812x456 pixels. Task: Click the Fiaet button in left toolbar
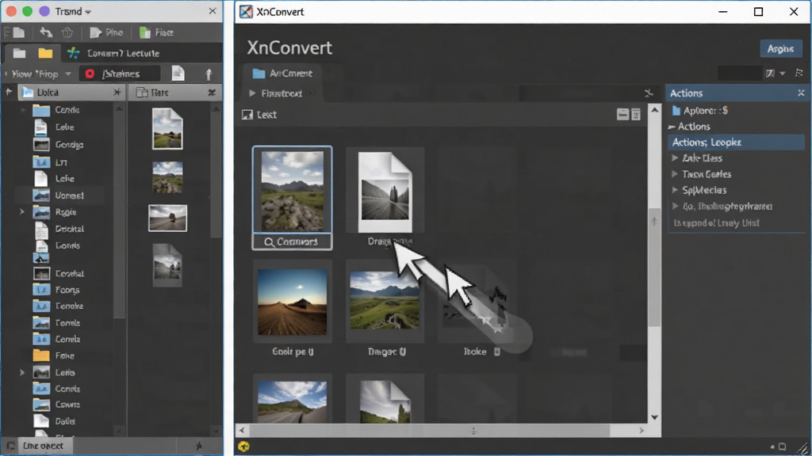tap(156, 32)
